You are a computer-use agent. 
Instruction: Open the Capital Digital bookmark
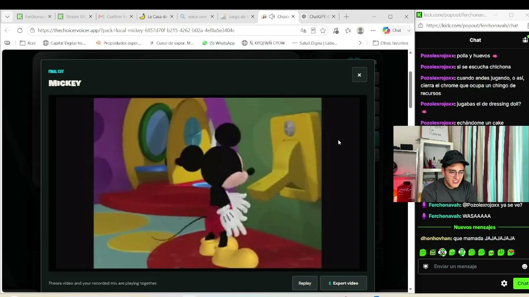pyautogui.click(x=64, y=43)
